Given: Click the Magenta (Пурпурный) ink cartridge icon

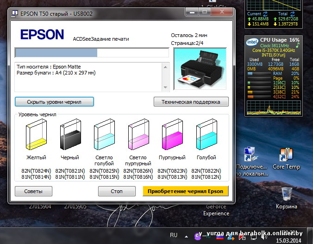Looking at the screenshot, I should (x=172, y=134).
